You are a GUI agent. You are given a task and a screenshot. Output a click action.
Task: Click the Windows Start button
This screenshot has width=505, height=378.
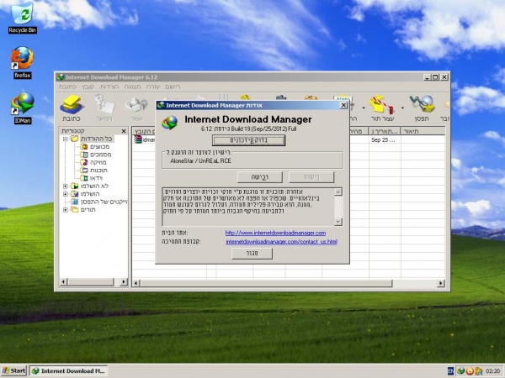click(14, 370)
